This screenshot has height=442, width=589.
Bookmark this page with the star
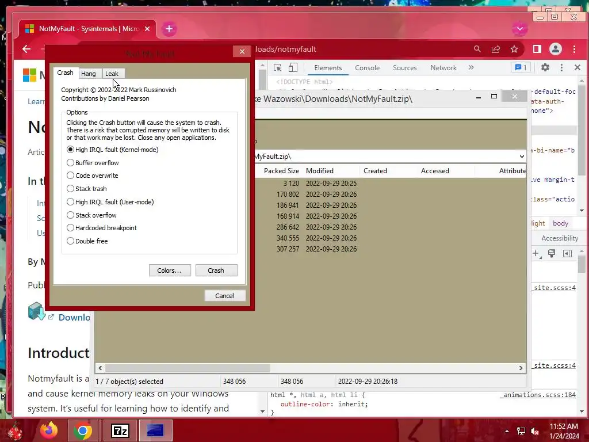tap(514, 49)
